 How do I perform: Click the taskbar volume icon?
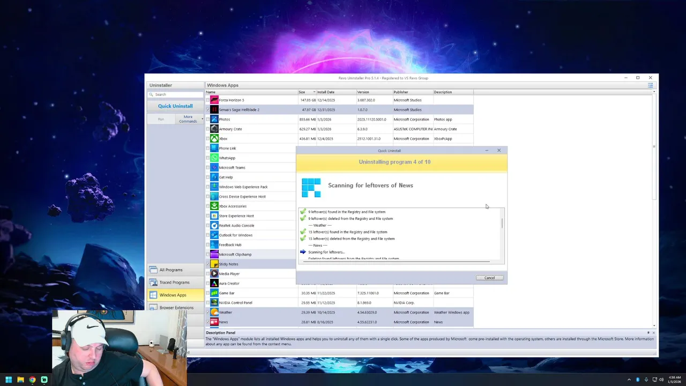[x=661, y=380]
